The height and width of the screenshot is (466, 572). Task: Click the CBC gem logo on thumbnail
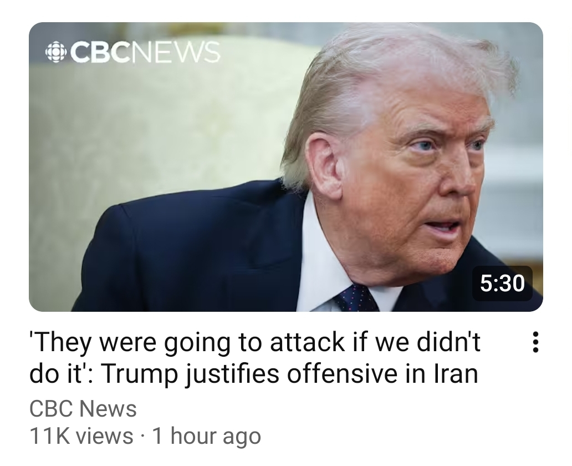(56, 53)
